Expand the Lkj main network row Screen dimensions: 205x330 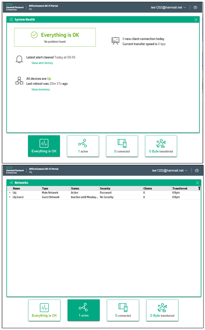(10, 193)
